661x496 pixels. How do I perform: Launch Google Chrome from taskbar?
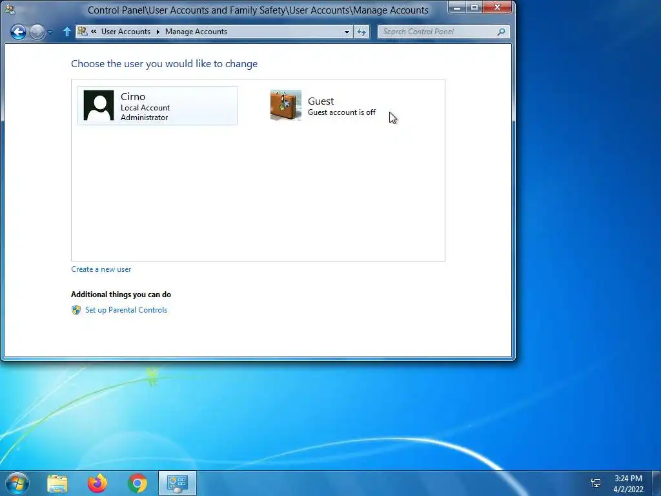137,483
